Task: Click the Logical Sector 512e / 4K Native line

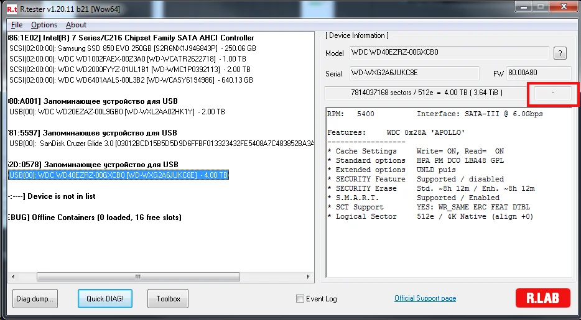Action: point(430,216)
